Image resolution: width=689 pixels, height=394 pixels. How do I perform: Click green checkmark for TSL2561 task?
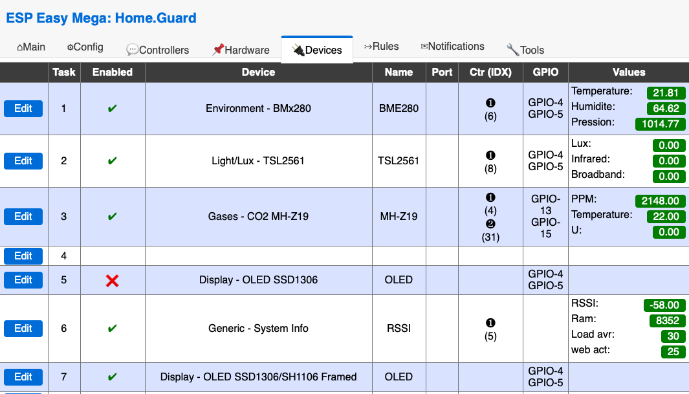pyautogui.click(x=112, y=161)
